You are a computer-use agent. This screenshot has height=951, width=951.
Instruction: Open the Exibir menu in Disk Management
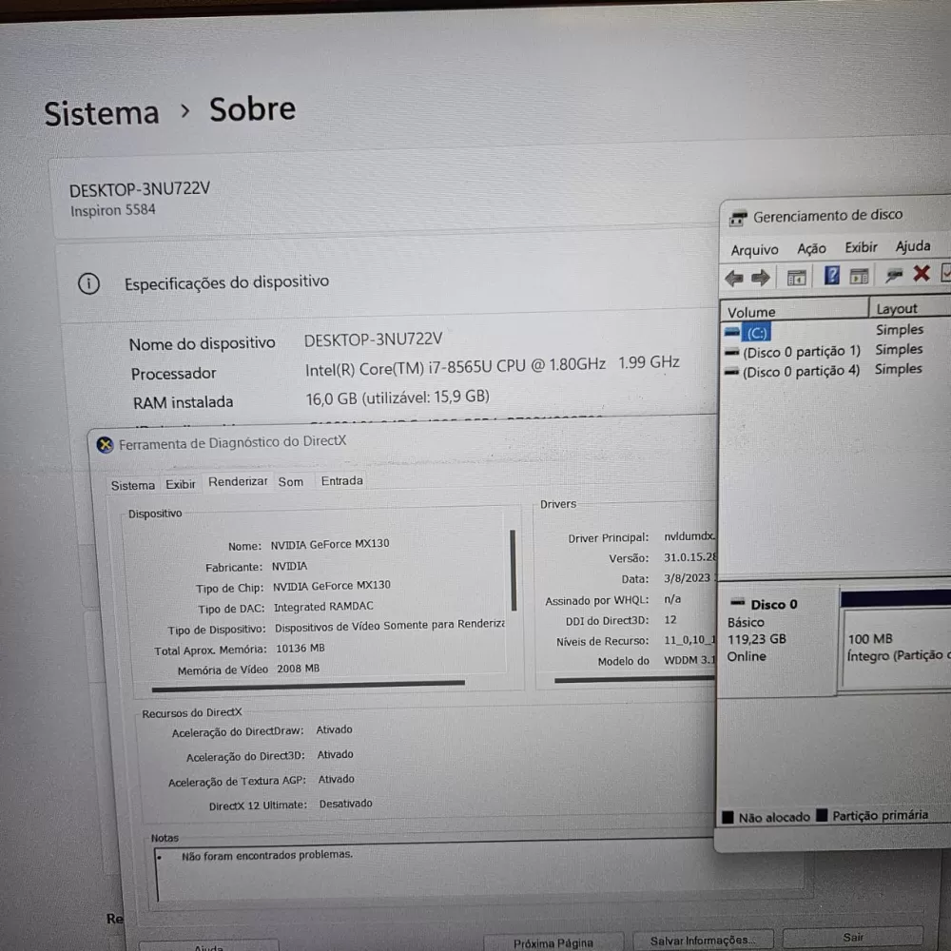(x=861, y=247)
